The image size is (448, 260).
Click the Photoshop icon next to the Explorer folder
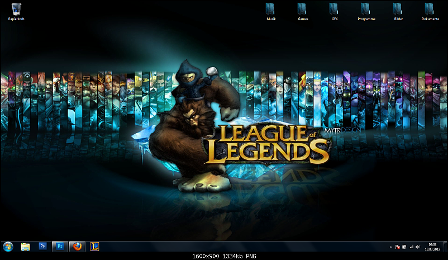42,246
